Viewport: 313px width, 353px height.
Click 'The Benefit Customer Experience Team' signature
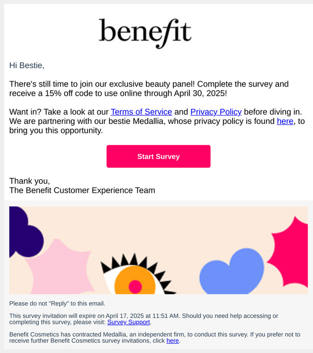[82, 190]
